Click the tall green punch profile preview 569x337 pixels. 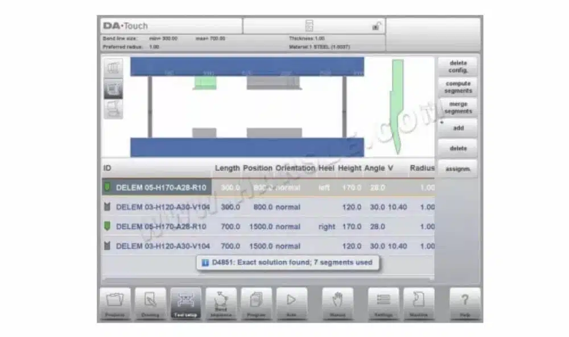397,106
